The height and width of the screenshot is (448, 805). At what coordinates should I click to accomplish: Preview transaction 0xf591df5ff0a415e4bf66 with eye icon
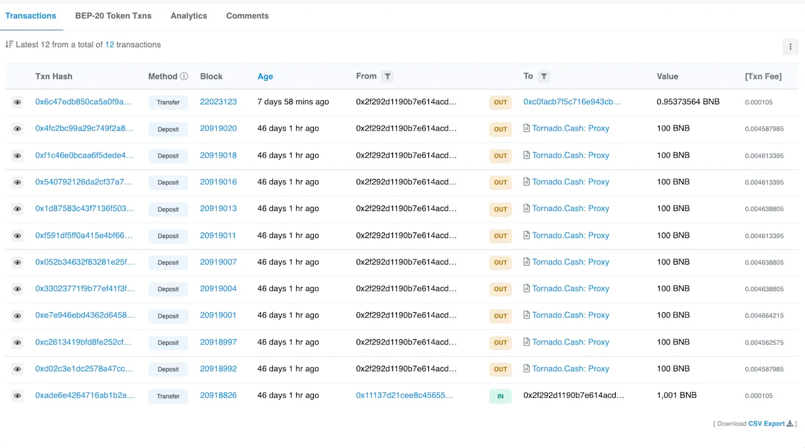(x=18, y=236)
